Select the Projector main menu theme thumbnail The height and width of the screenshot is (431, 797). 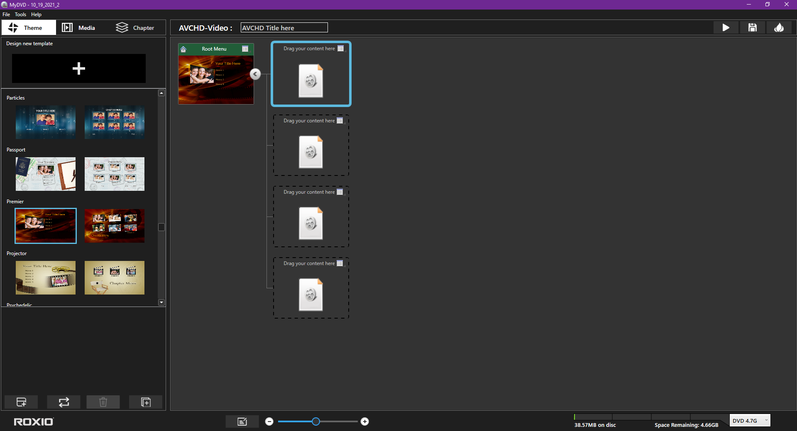tap(46, 278)
